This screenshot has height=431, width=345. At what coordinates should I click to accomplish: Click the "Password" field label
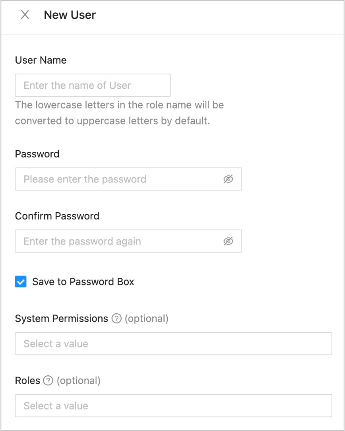click(x=37, y=154)
